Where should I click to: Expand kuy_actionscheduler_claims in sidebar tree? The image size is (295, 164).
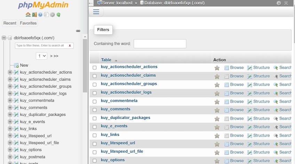10,79
